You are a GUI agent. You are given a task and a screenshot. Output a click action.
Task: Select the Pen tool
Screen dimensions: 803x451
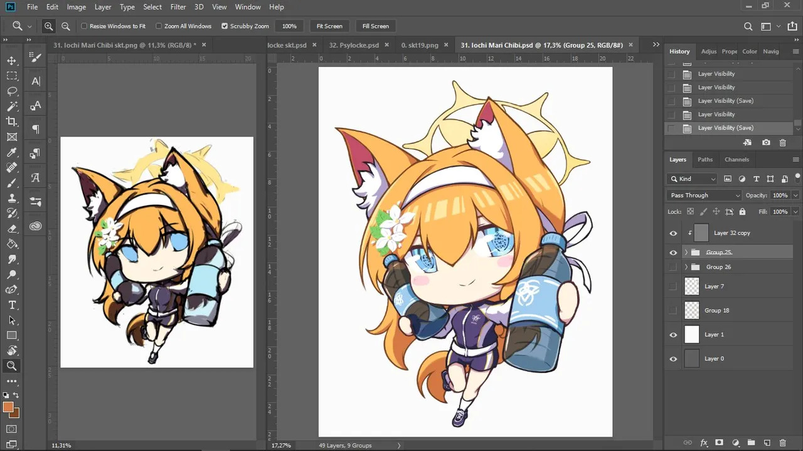click(x=12, y=289)
